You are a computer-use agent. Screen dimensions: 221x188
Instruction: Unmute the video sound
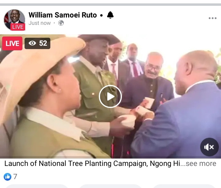[x=209, y=147]
